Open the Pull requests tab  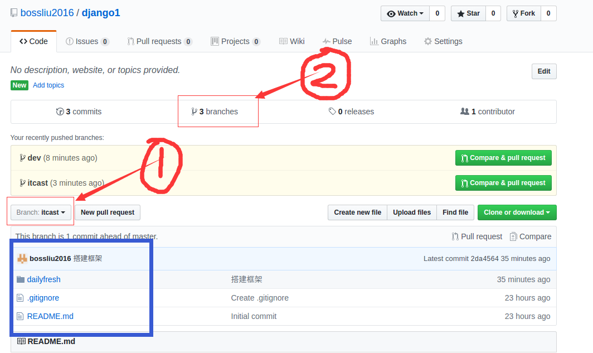(x=159, y=41)
